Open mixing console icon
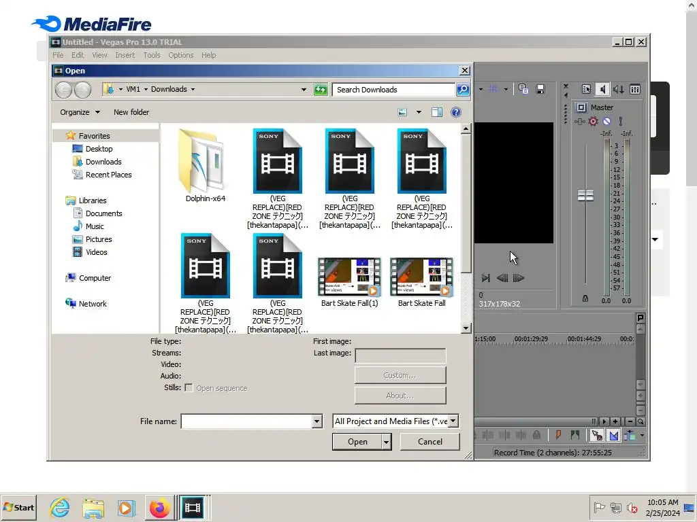This screenshot has width=697, height=522. (635, 89)
